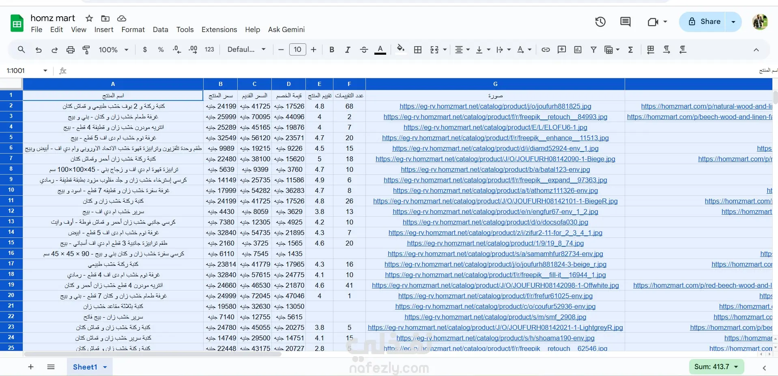778x376 pixels.
Task: Check the cloud save status icon
Action: click(122, 18)
